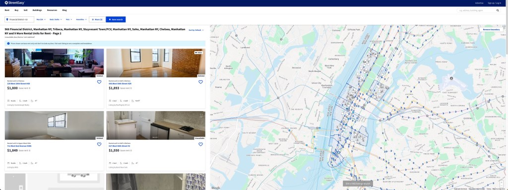Screen dimensions: 508x190
Task: Click the StreetEasy logo
Action: [x=14, y=3]
